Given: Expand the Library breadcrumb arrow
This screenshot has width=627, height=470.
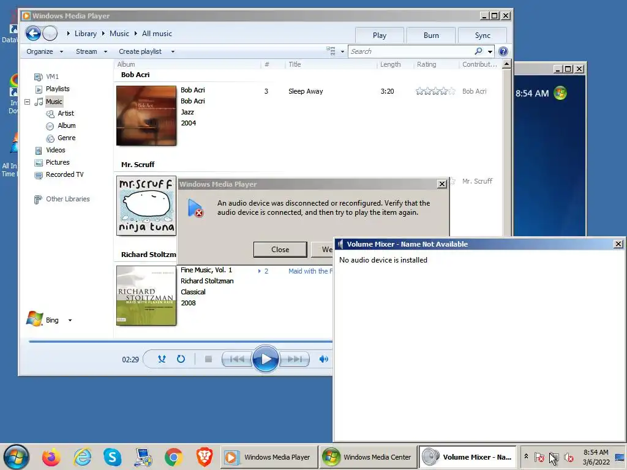Looking at the screenshot, I should click(103, 34).
